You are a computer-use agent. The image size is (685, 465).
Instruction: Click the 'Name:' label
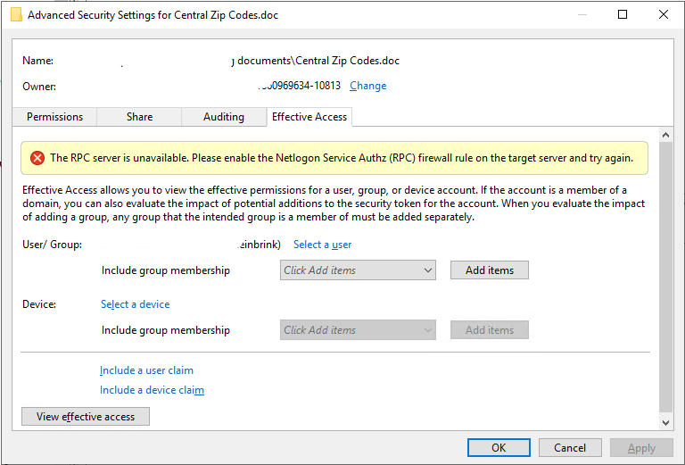point(38,61)
